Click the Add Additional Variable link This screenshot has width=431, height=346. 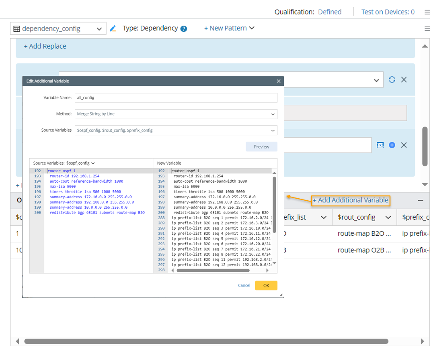[x=351, y=200]
